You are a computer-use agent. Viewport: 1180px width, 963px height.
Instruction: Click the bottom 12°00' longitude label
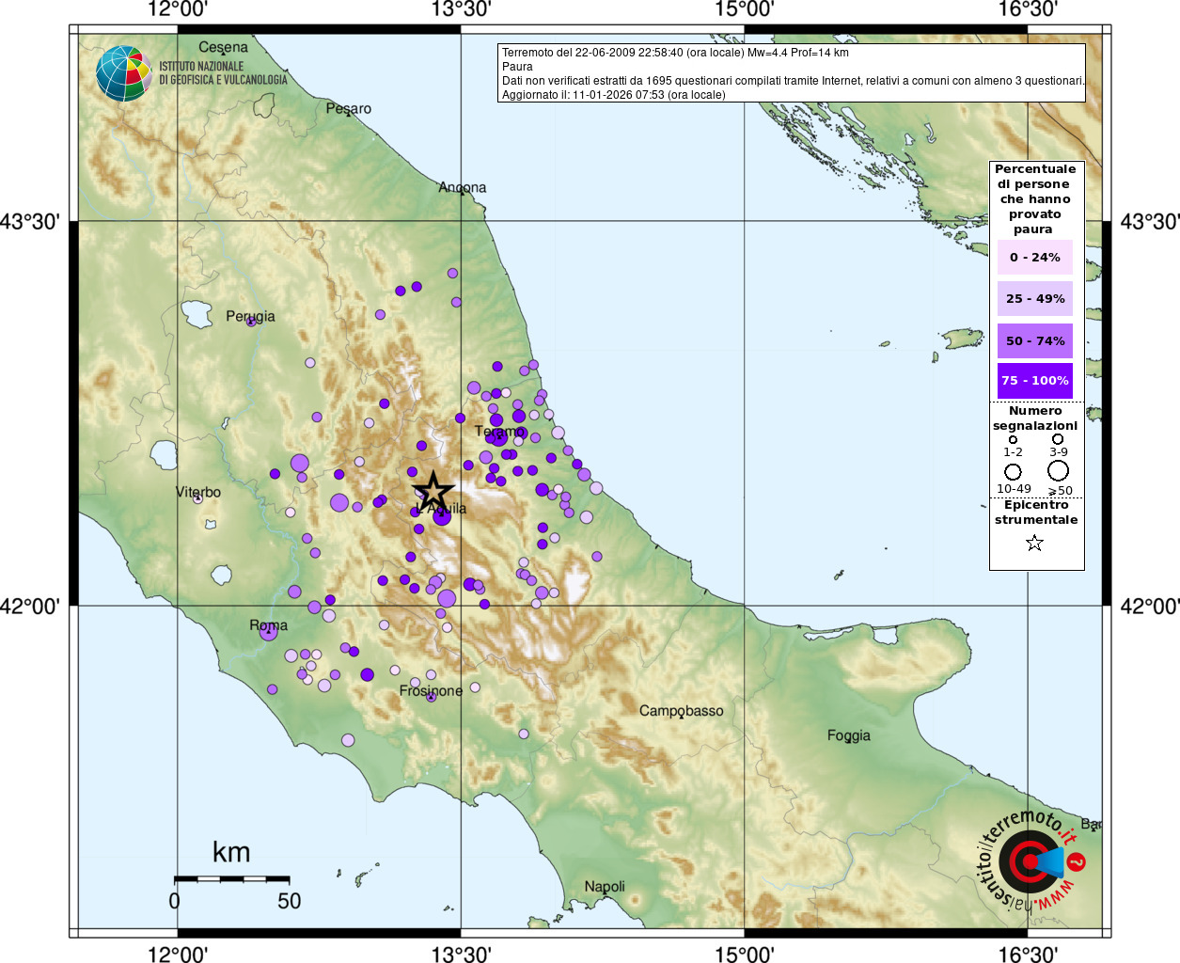click(178, 954)
